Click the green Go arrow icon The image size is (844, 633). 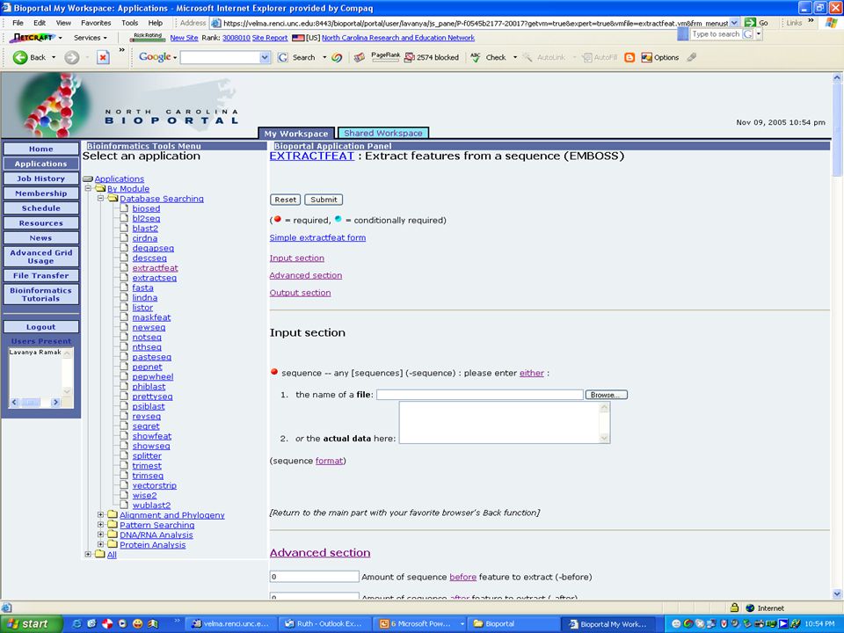pyautogui.click(x=750, y=23)
